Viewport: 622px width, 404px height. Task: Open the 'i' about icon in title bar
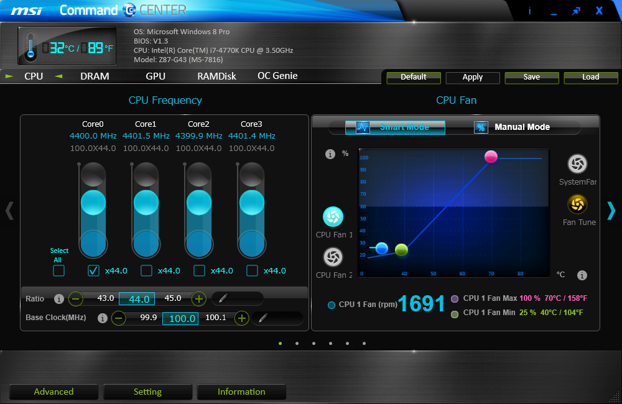529,11
